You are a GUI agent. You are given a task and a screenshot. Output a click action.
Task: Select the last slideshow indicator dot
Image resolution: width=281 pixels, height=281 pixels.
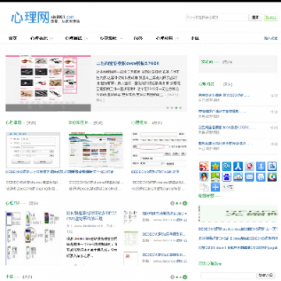pyautogui.click(x=181, y=108)
